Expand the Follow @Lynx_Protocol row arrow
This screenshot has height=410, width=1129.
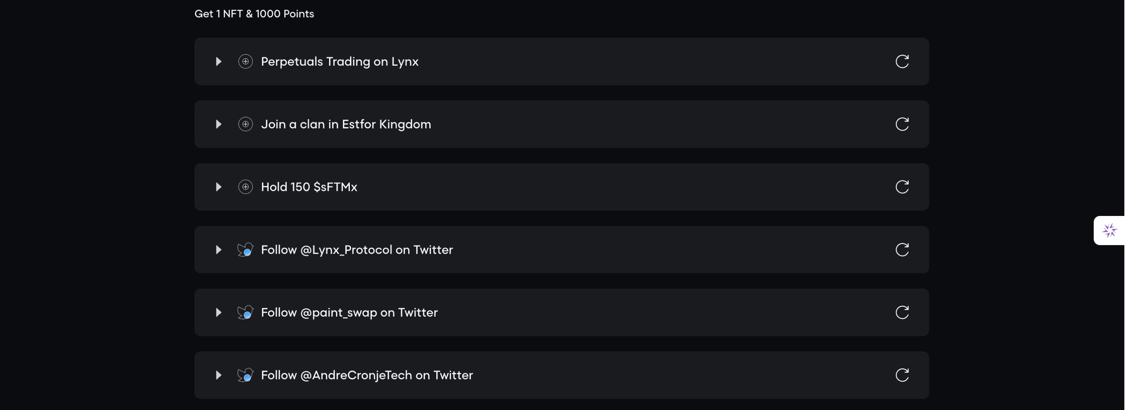coord(218,250)
